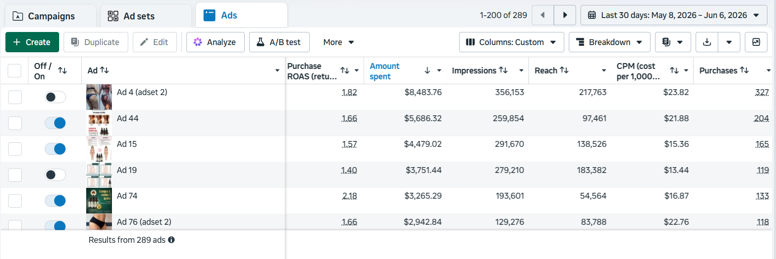This screenshot has height=259, width=776.
Task: Click the Ad 76 (adset 2) name
Action: click(144, 222)
